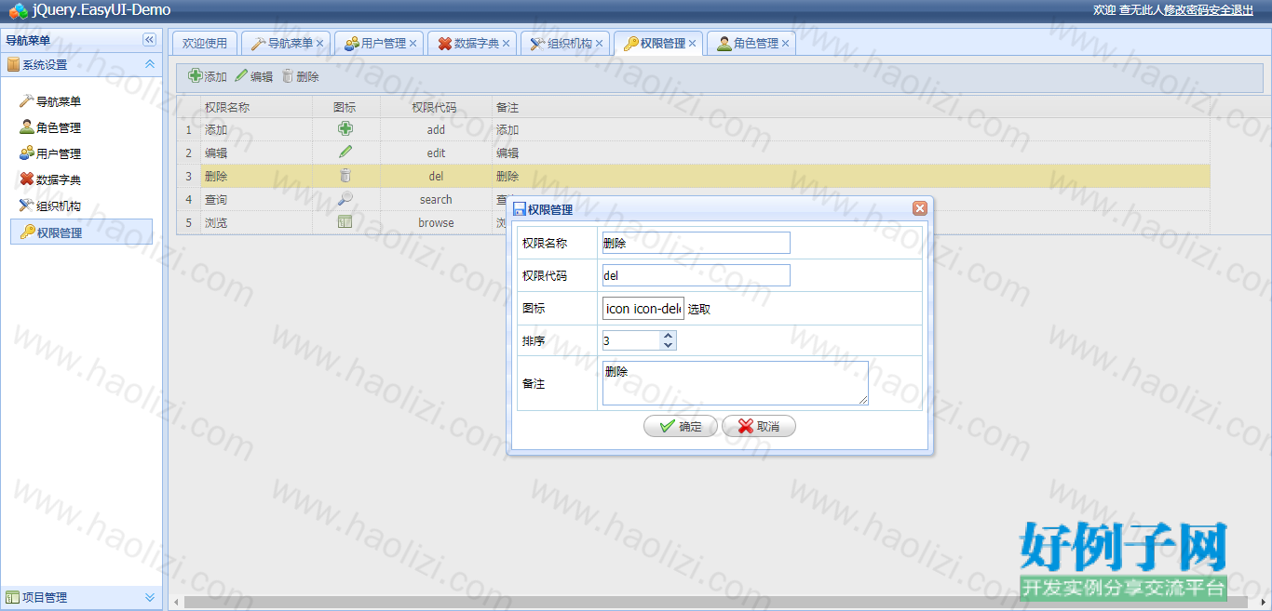Click the 权限代码 input containing del
Image resolution: width=1272 pixels, height=611 pixels.
[697, 275]
